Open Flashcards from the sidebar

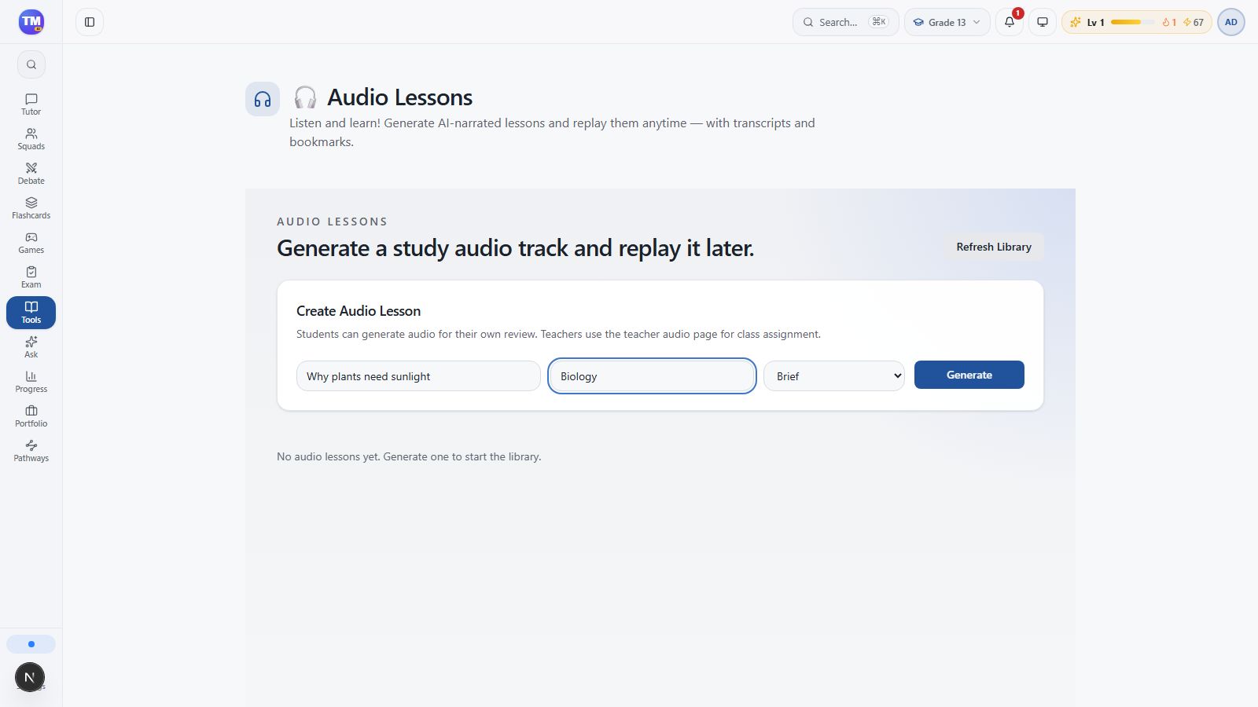coord(31,208)
